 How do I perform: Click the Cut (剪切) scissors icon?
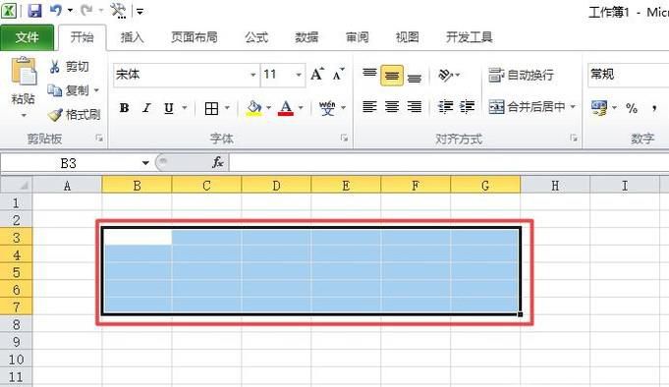[x=55, y=67]
